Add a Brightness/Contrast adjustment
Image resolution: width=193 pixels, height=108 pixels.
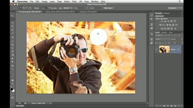(162, 21)
